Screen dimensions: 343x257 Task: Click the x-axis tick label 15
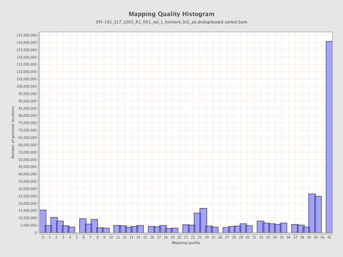145,237
